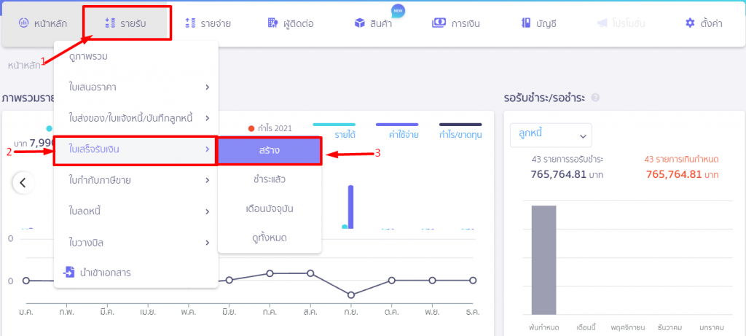Expand the ใบเสนอราคา submenu
This screenshot has width=746, height=336.
136,87
